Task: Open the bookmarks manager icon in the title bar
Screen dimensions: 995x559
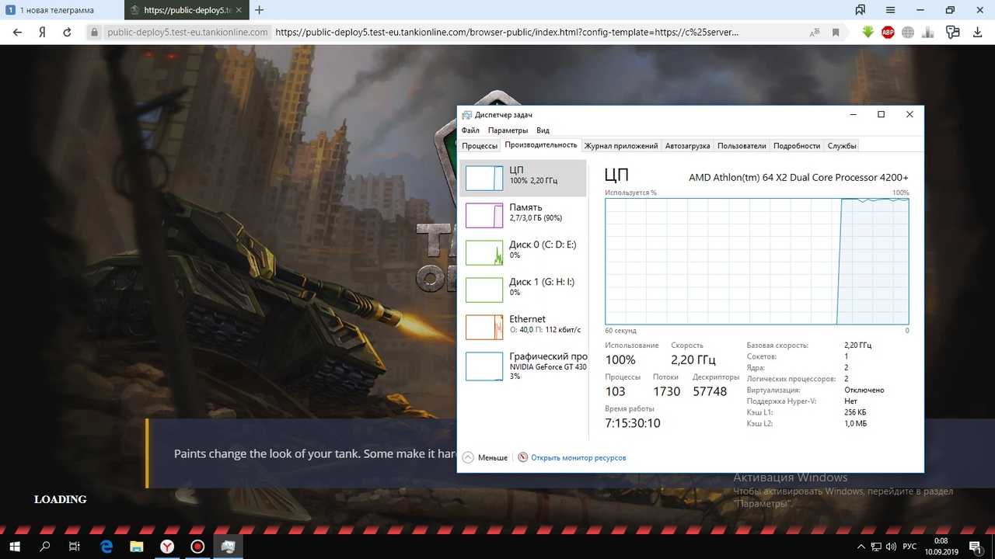Action: 861,10
